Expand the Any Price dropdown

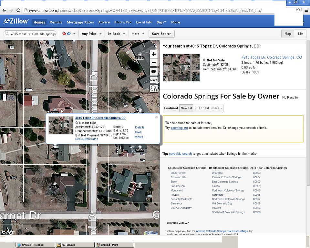tap(91, 34)
